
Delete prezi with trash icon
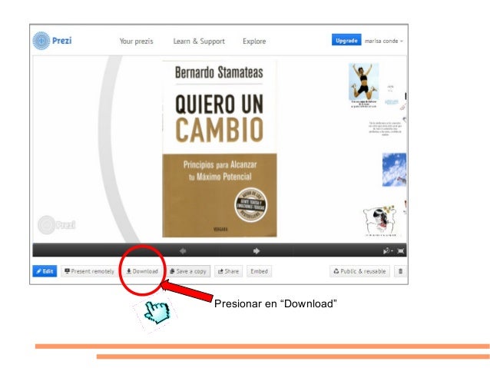pos(400,271)
